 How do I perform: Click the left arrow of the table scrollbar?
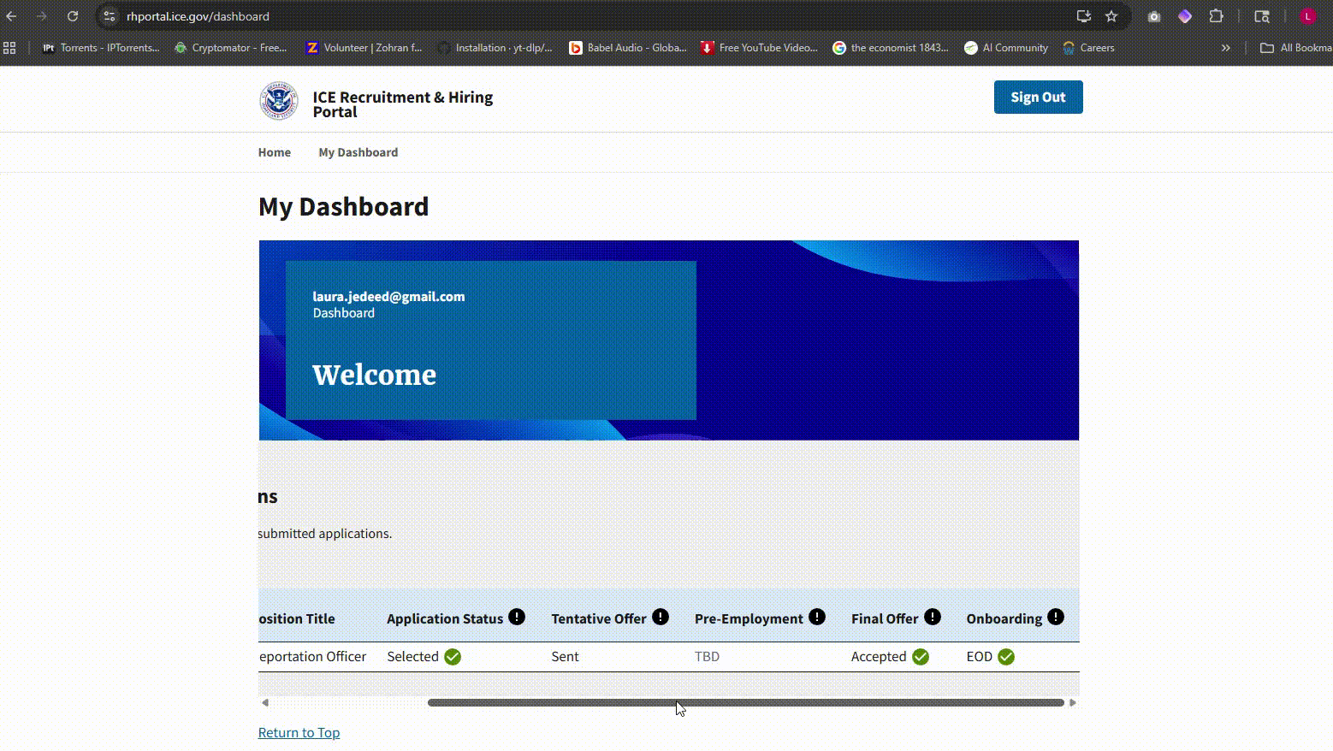[x=265, y=703]
